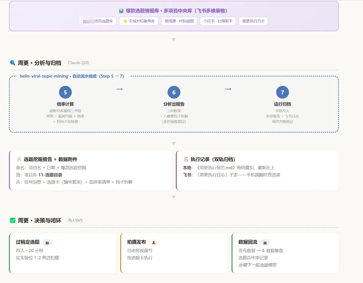Select the step 6 circle above 分析出报告
The image size is (363, 283).
(174, 92)
